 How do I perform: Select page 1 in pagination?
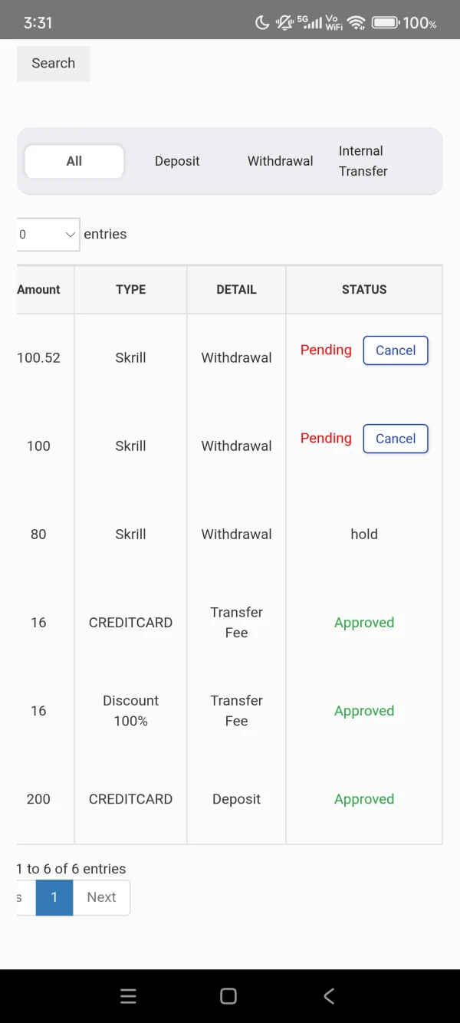click(54, 897)
